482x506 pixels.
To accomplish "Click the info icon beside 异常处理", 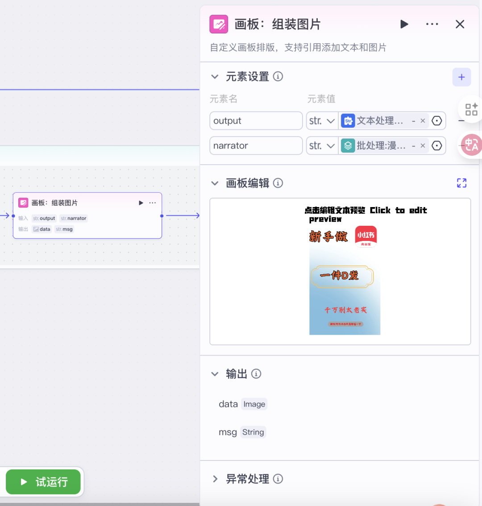I will pos(278,479).
